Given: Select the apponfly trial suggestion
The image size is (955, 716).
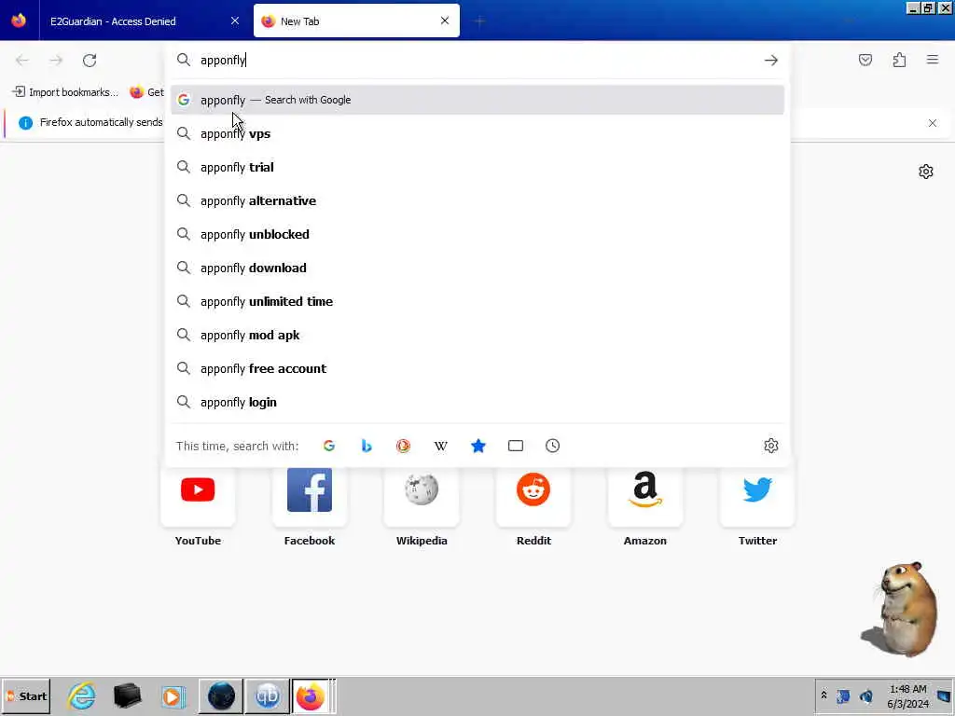Looking at the screenshot, I should click(x=477, y=167).
